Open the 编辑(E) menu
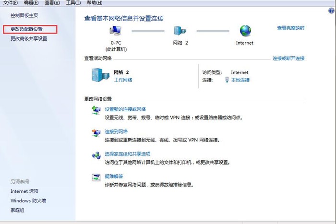Screen dimensions: 336x224 pyautogui.click(x=31, y=2)
